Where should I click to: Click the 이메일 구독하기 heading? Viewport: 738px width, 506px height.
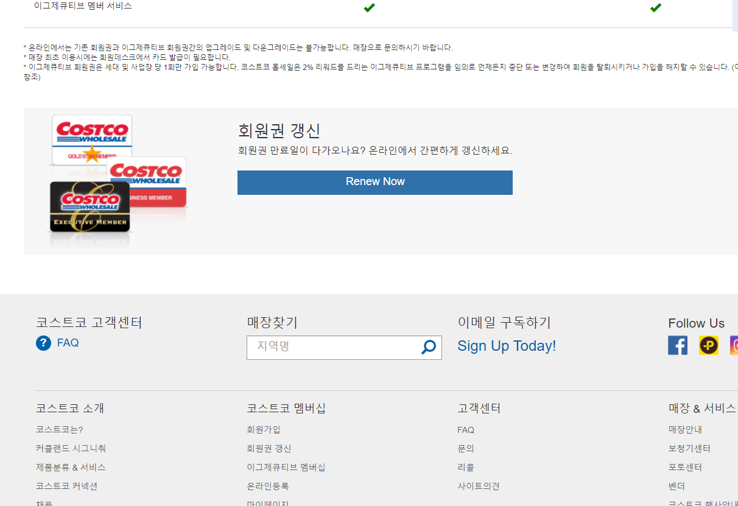click(x=504, y=323)
